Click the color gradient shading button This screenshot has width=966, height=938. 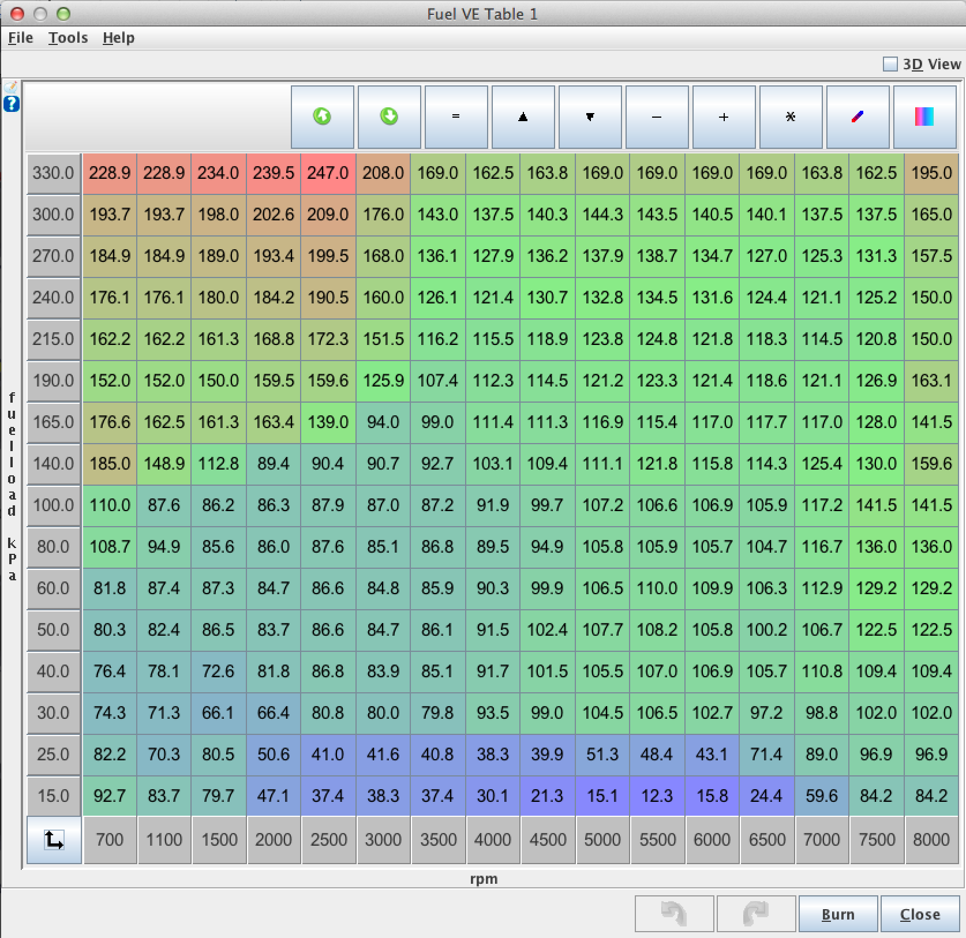coord(924,117)
